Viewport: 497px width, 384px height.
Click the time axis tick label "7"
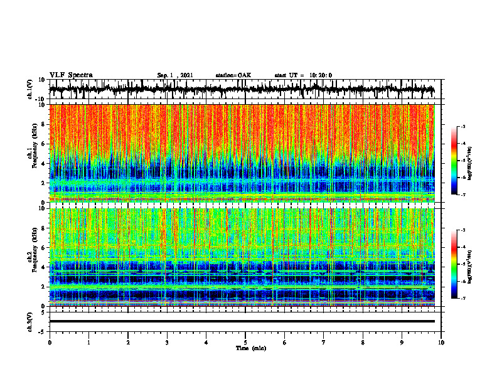click(324, 343)
